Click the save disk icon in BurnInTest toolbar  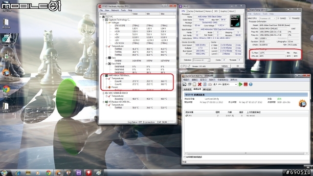[185, 85]
